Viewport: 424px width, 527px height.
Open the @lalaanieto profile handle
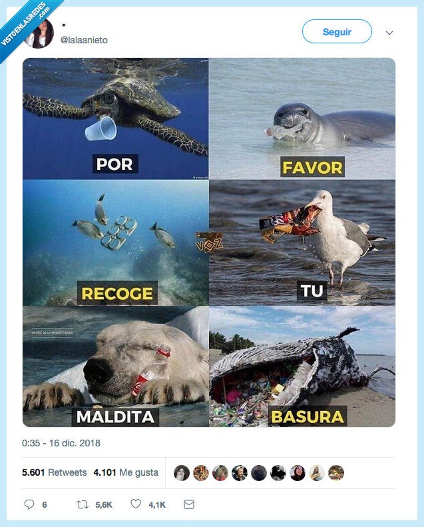coord(84,40)
